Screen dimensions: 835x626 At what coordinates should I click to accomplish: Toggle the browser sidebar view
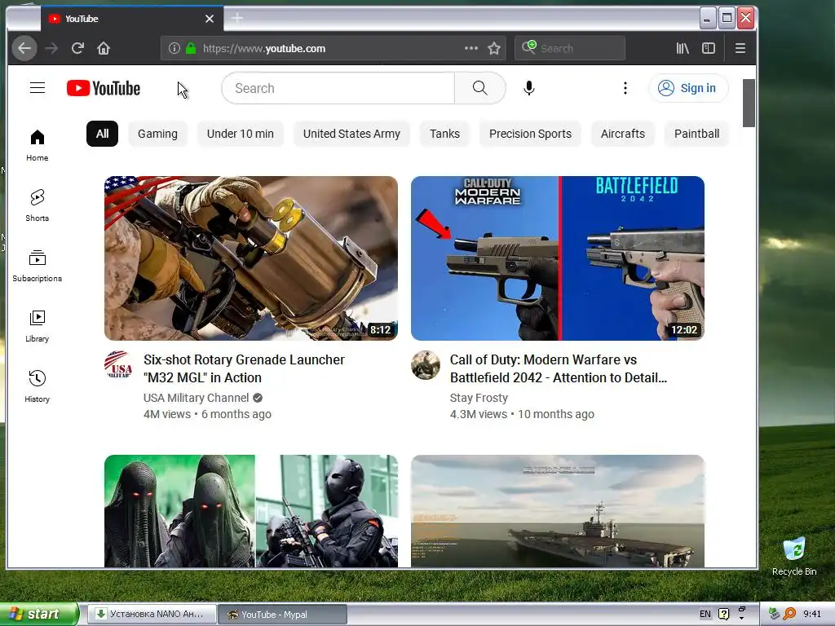pyautogui.click(x=709, y=48)
